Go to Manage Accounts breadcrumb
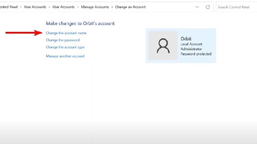The height and width of the screenshot is (144, 257). click(x=95, y=7)
